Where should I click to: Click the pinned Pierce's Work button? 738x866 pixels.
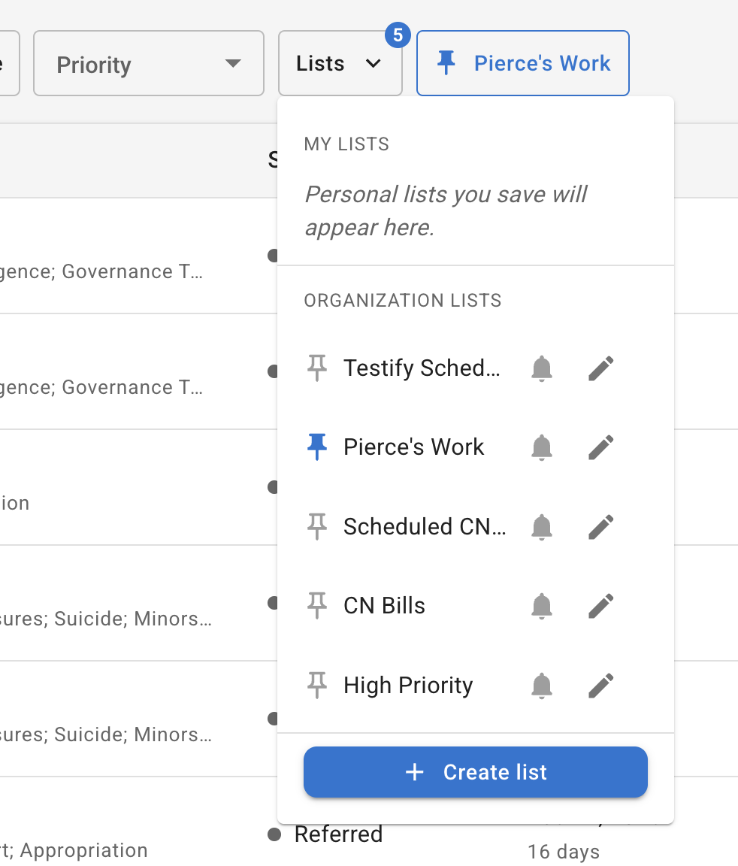point(522,63)
